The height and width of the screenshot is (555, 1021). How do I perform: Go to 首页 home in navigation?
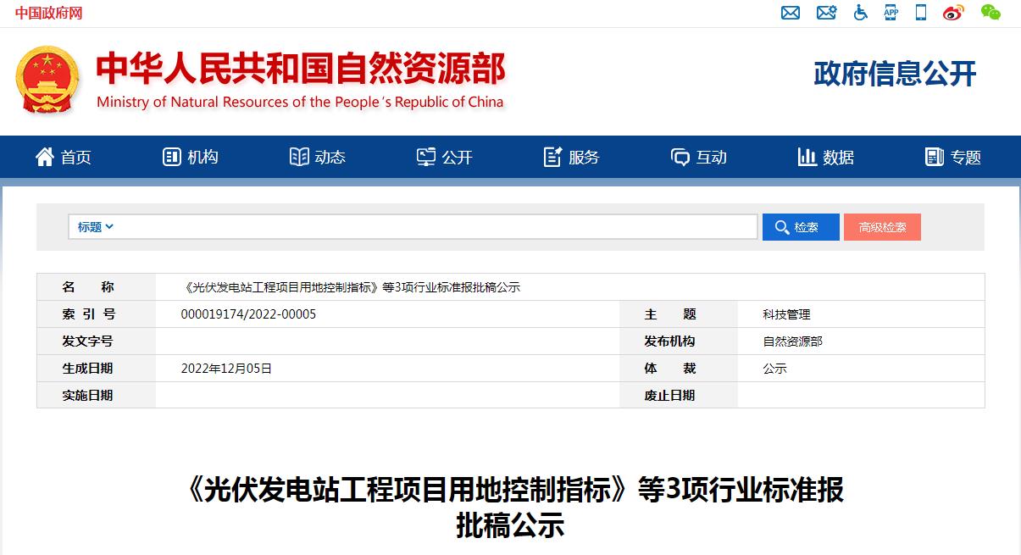[x=64, y=157]
